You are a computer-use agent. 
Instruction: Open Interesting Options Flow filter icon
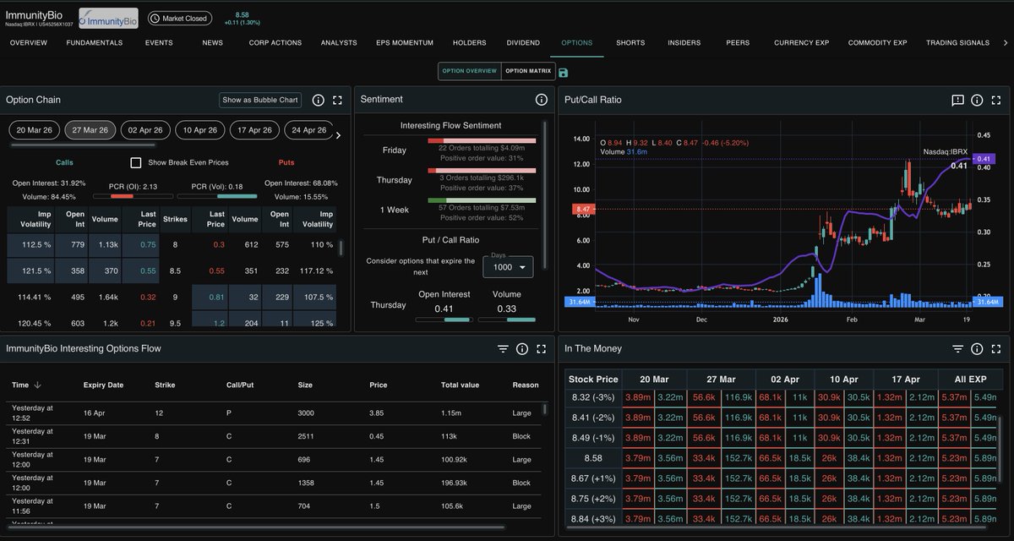tap(503, 348)
